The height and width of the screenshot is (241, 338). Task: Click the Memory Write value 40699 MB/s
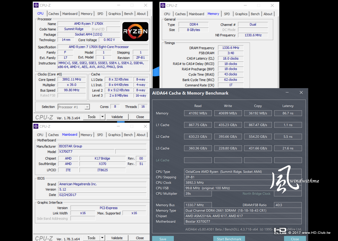pos(228,113)
